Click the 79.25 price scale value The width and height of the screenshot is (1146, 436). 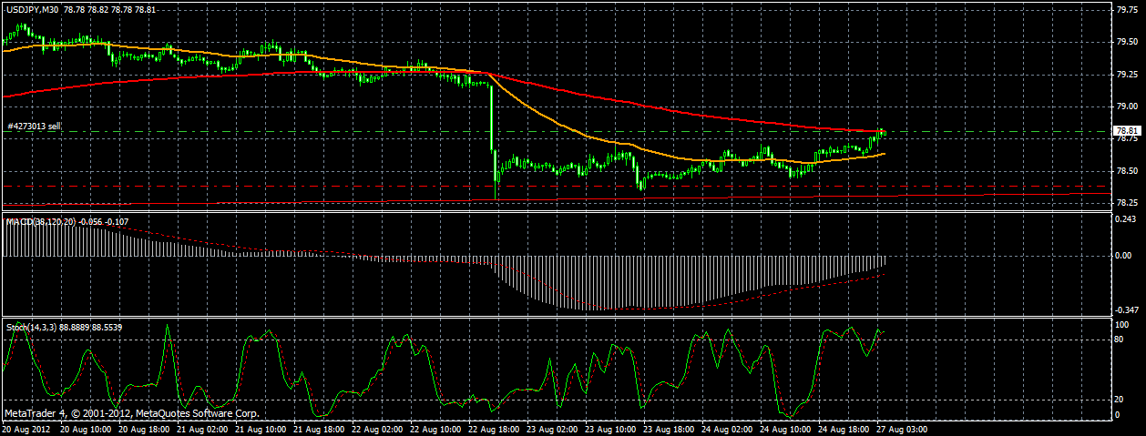[x=1127, y=75]
